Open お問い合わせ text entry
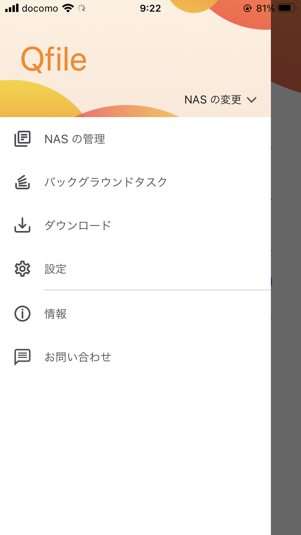The image size is (301, 535). click(77, 357)
